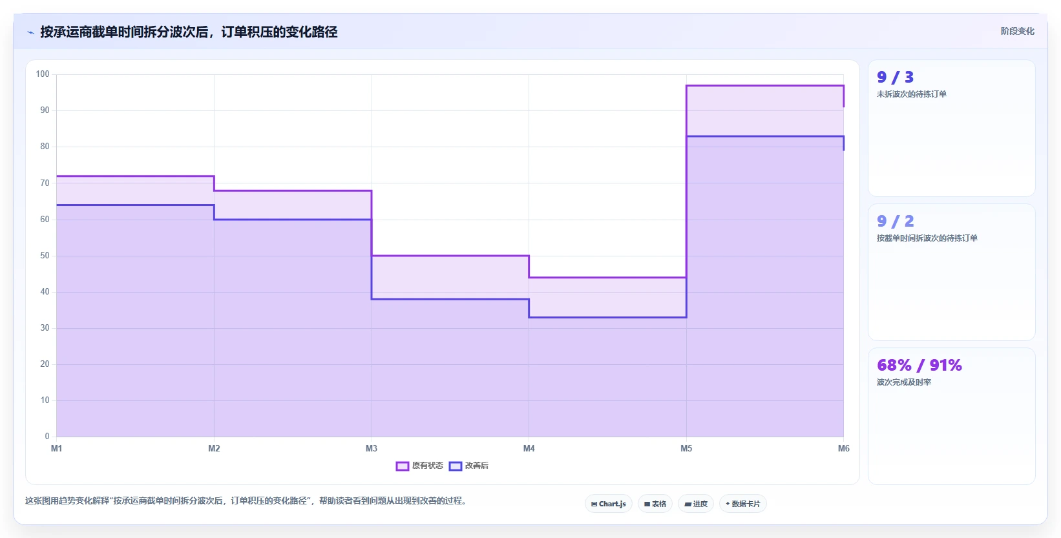Click the Chart.js tag
The height and width of the screenshot is (538, 1061).
(609, 504)
